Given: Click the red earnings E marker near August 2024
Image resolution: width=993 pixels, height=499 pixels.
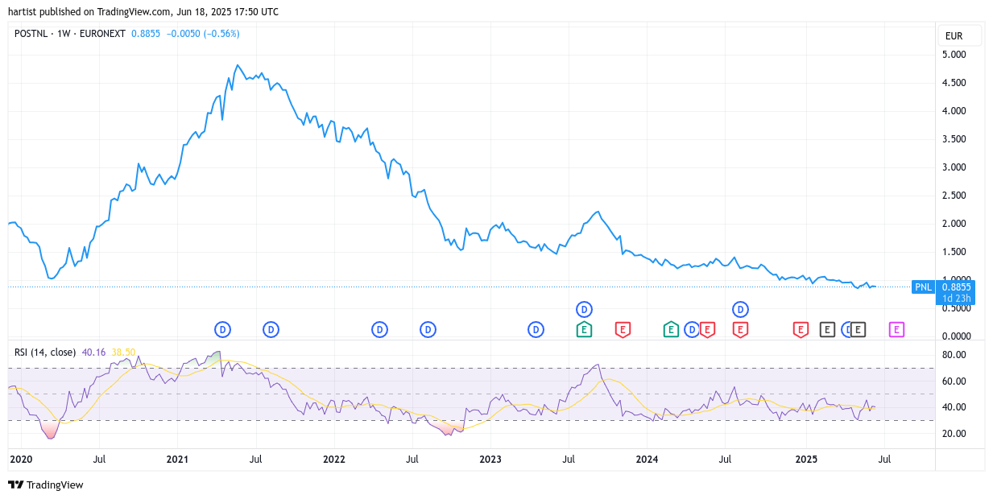Looking at the screenshot, I should click(740, 329).
